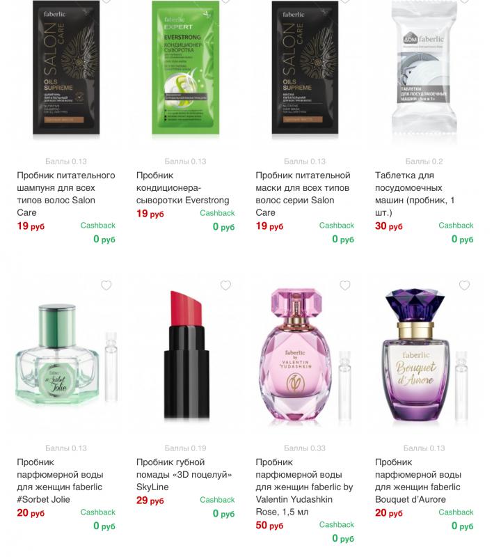
Task: Open Пробник питательной маски Salon Care title
Action: 303,194
